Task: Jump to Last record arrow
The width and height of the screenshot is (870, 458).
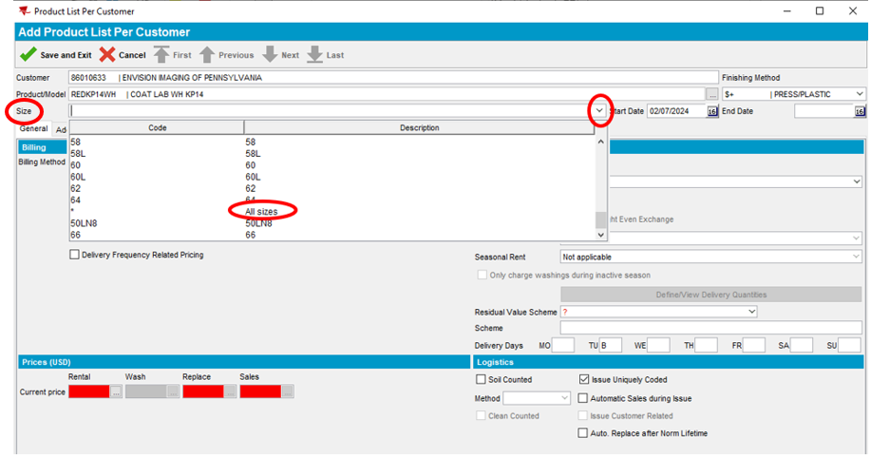Action: point(313,55)
